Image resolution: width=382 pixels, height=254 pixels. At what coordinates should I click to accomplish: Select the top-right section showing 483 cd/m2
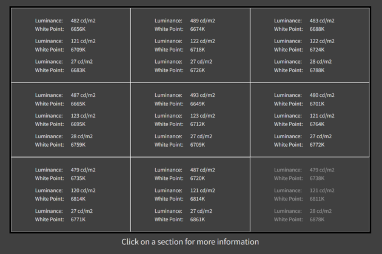[x=309, y=45]
